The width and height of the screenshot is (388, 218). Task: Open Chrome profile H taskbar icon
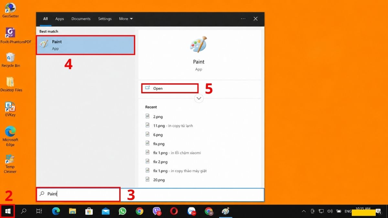point(209,211)
